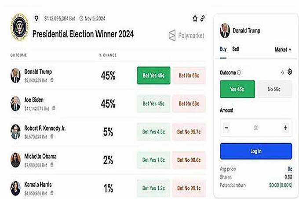
Task: Bookmark market with the star icon
Action: [x=195, y=18]
